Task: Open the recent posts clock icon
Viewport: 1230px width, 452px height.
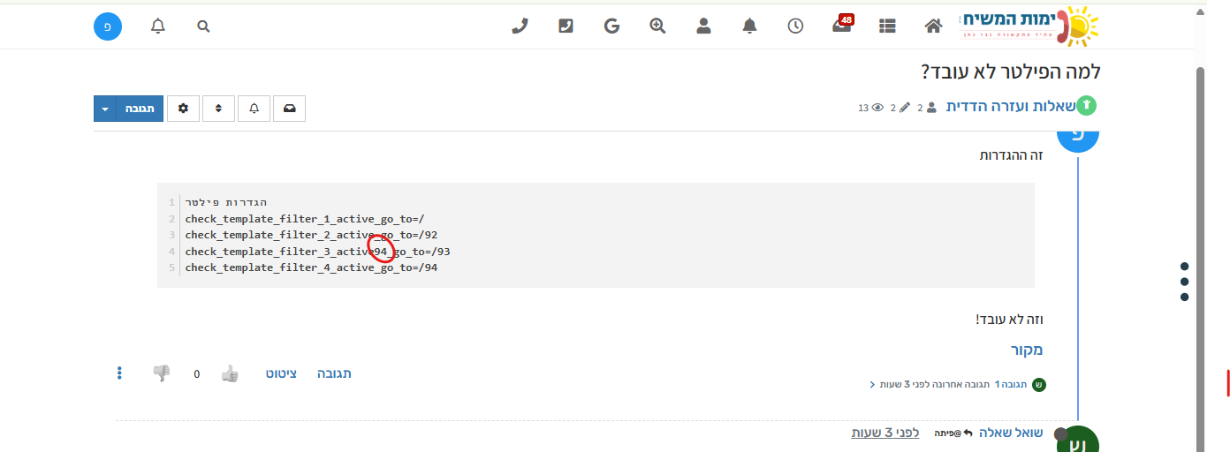Action: tap(795, 26)
